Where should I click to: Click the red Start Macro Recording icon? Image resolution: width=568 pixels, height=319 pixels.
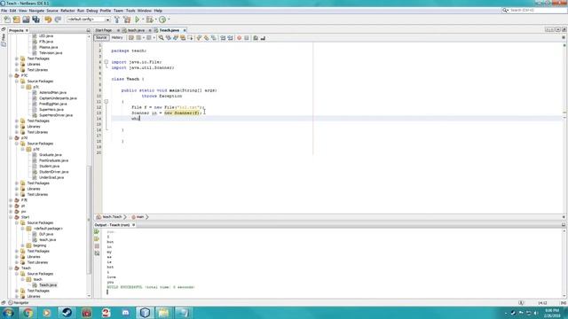tap(239, 37)
